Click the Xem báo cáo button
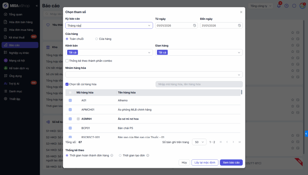The height and width of the screenshot is (175, 308). [231, 162]
